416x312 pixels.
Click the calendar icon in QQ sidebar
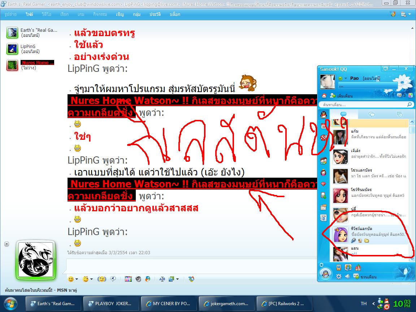(x=324, y=126)
